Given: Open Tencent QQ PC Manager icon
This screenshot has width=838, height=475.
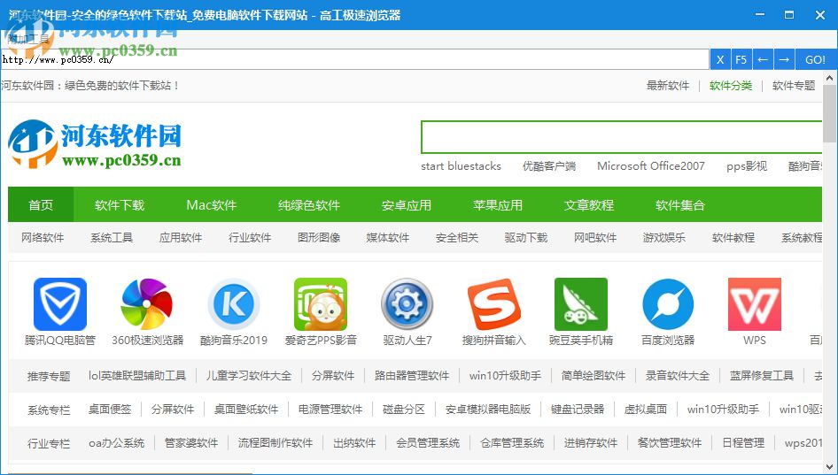Looking at the screenshot, I should 60,304.
